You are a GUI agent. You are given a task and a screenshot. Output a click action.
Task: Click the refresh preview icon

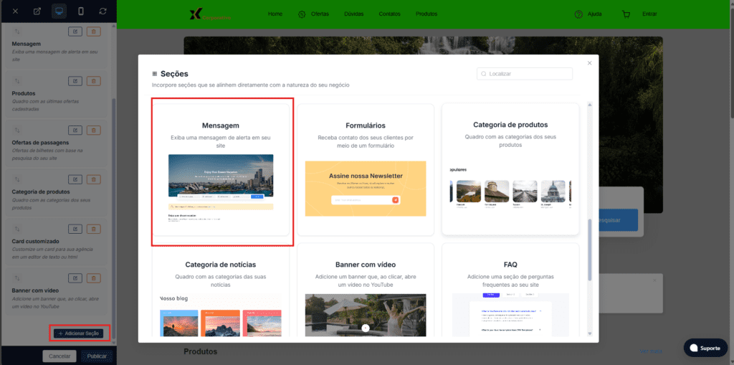[x=103, y=11]
